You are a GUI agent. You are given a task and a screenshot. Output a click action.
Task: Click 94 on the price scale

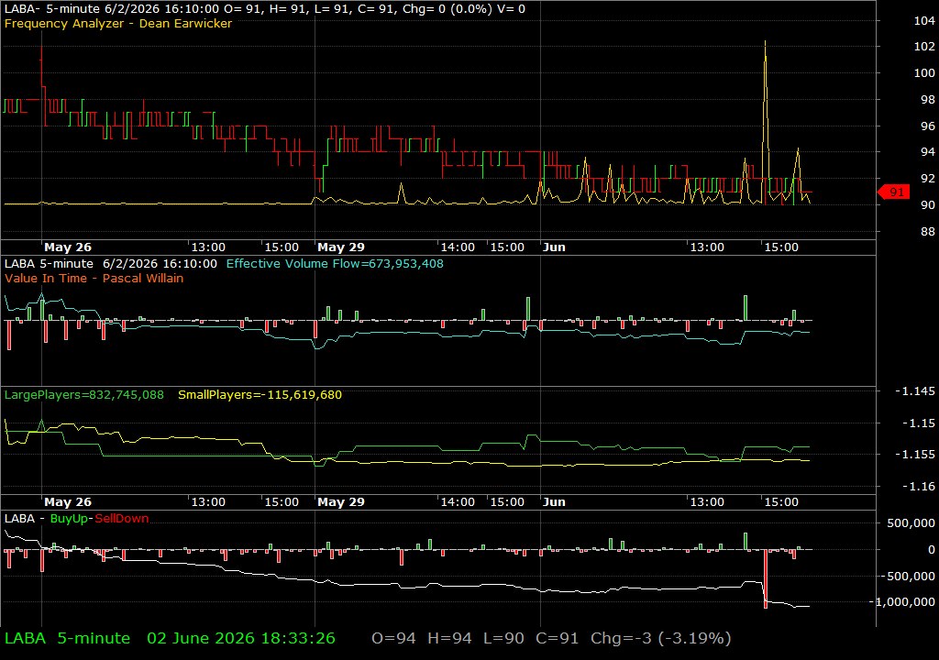pyautogui.click(x=928, y=152)
